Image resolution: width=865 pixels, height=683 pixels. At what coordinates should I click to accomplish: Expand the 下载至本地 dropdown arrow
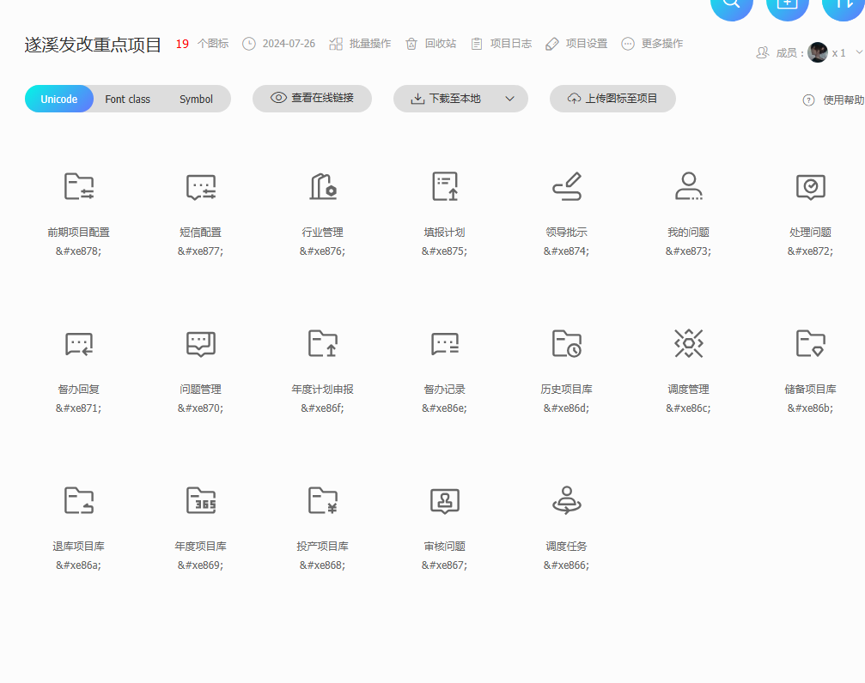point(509,99)
